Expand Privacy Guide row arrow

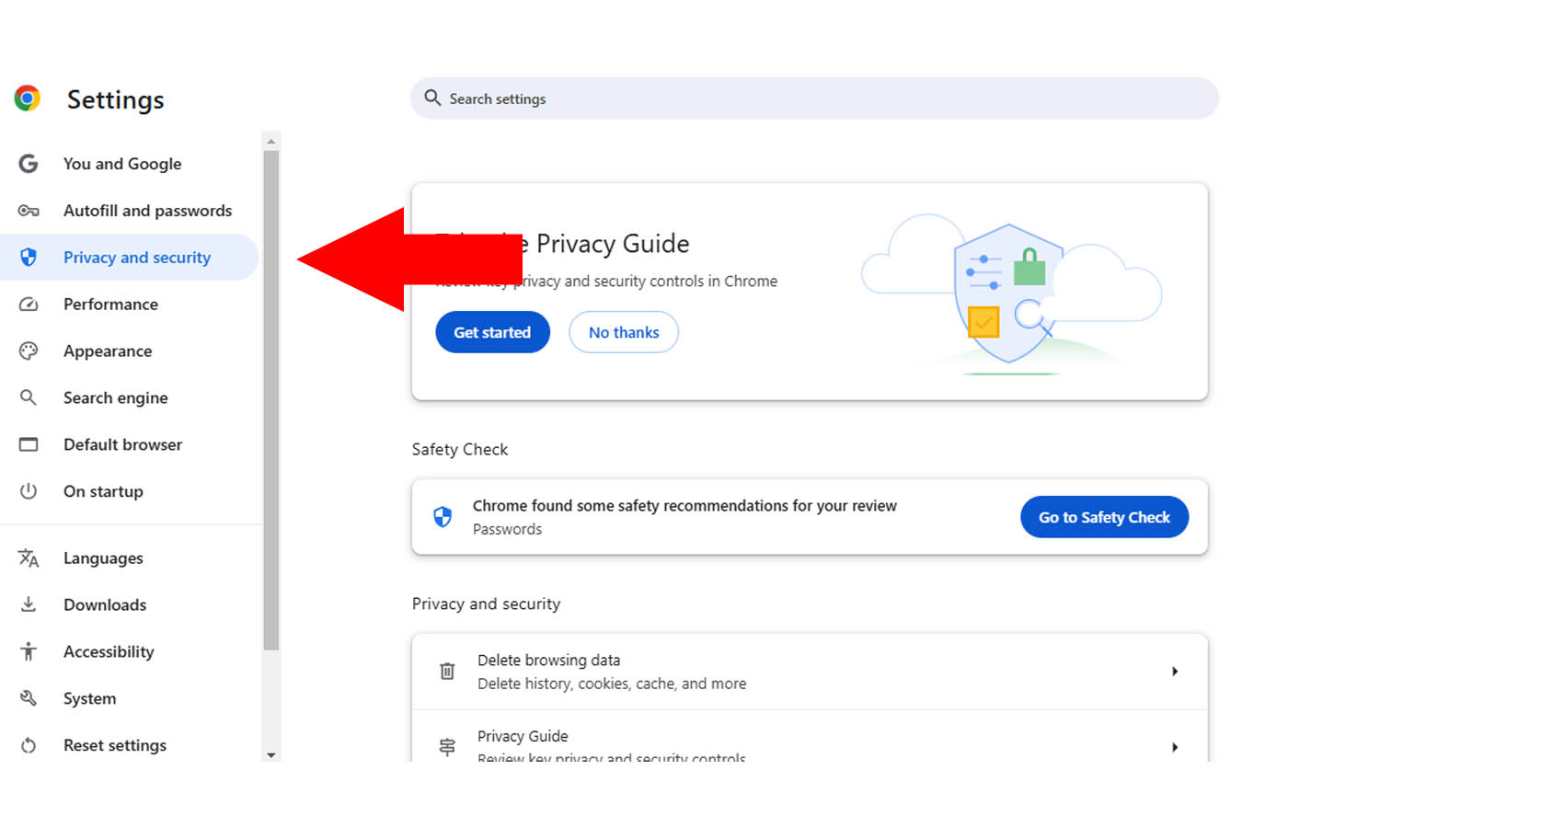[x=1175, y=747]
